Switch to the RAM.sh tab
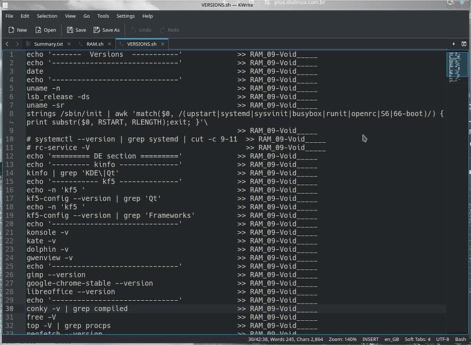The height and width of the screenshot is (345, 471). pos(95,44)
